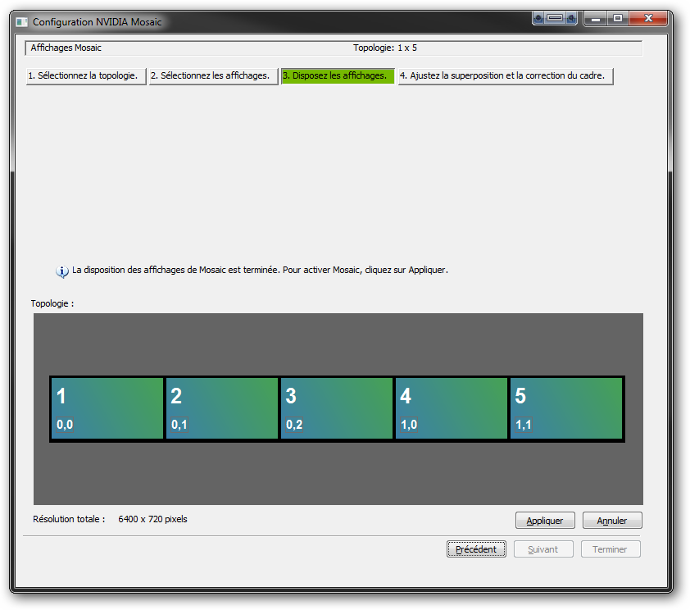
Task: Select display tile 3 labeled 0,2
Action: click(337, 409)
